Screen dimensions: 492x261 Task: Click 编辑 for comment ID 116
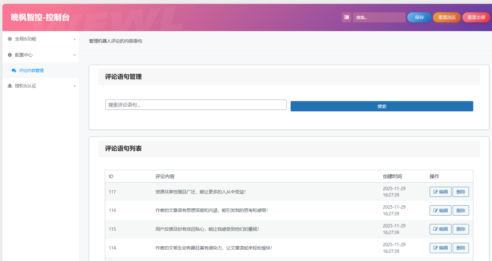[440, 211]
